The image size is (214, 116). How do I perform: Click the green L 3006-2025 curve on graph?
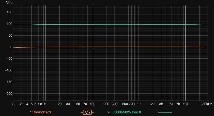click(107, 24)
